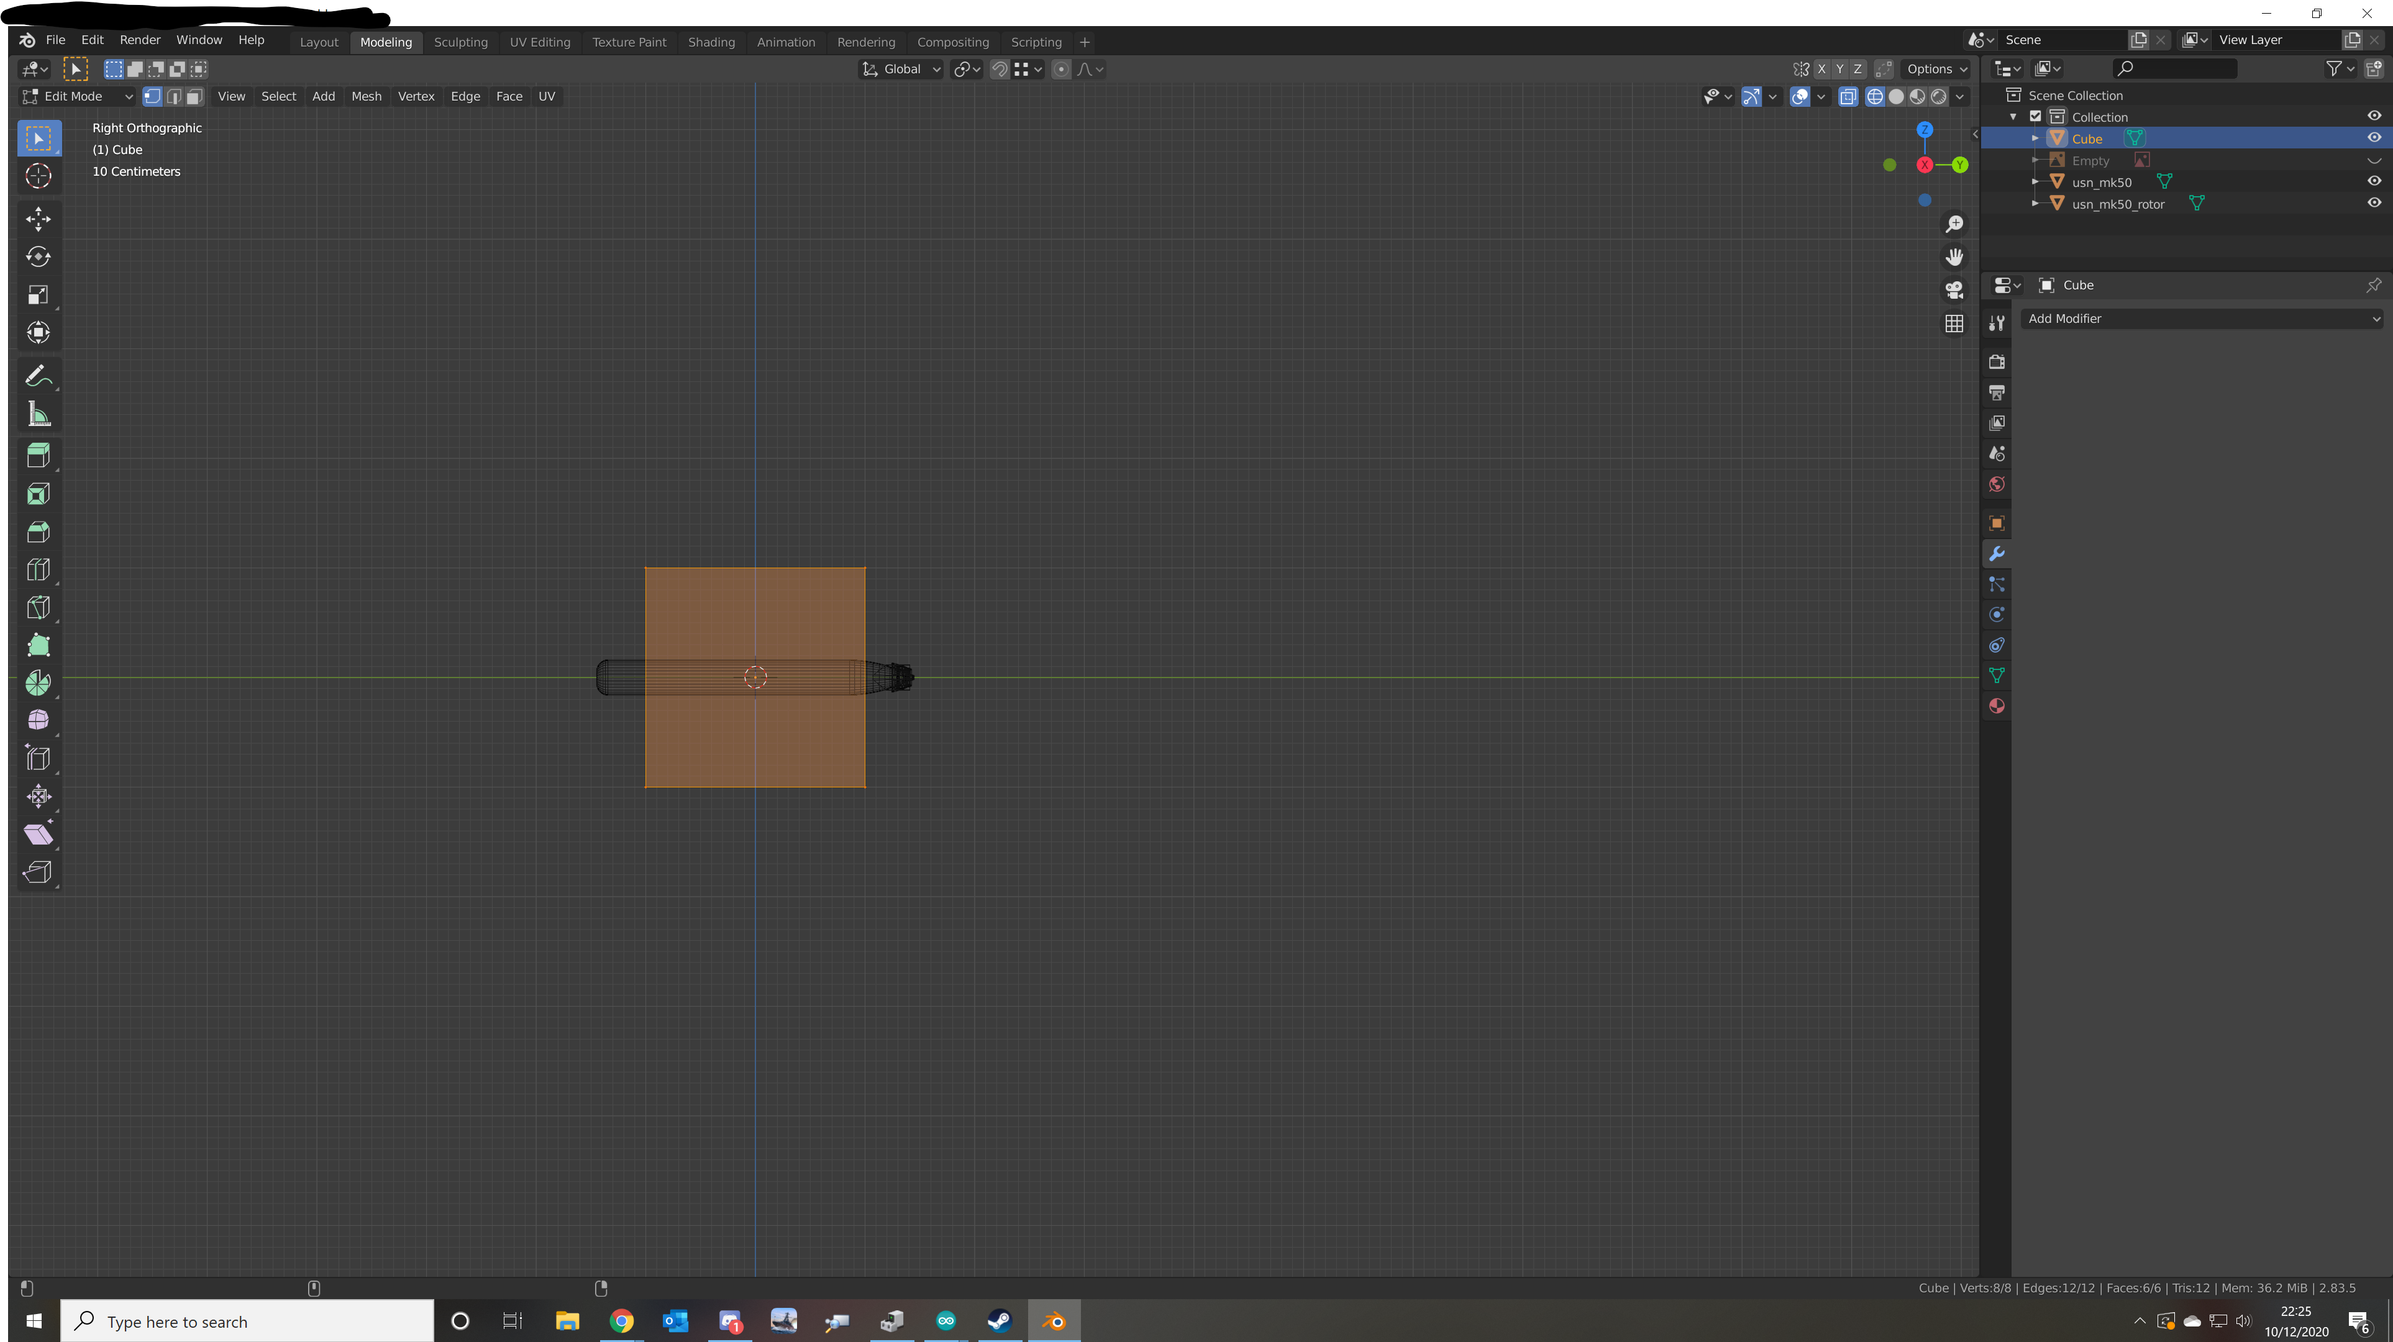Screen dimensions: 2393x1342
Task: Select the Extrude Region tool
Action: [x=38, y=455]
